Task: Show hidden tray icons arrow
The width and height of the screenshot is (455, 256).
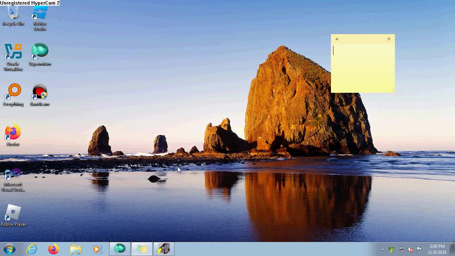Action: [x=382, y=249]
